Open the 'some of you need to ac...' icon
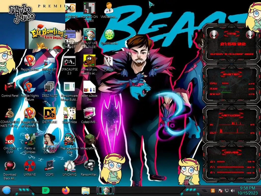This screenshot has width=261, height=196. tap(89, 65)
